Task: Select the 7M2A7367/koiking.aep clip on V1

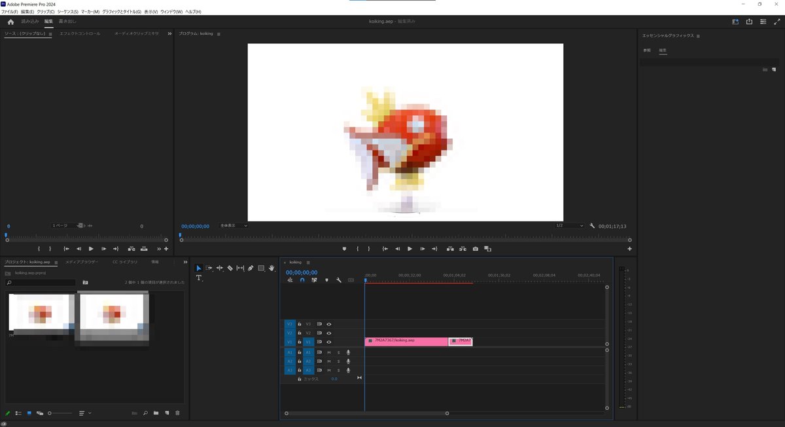Action: tap(406, 341)
